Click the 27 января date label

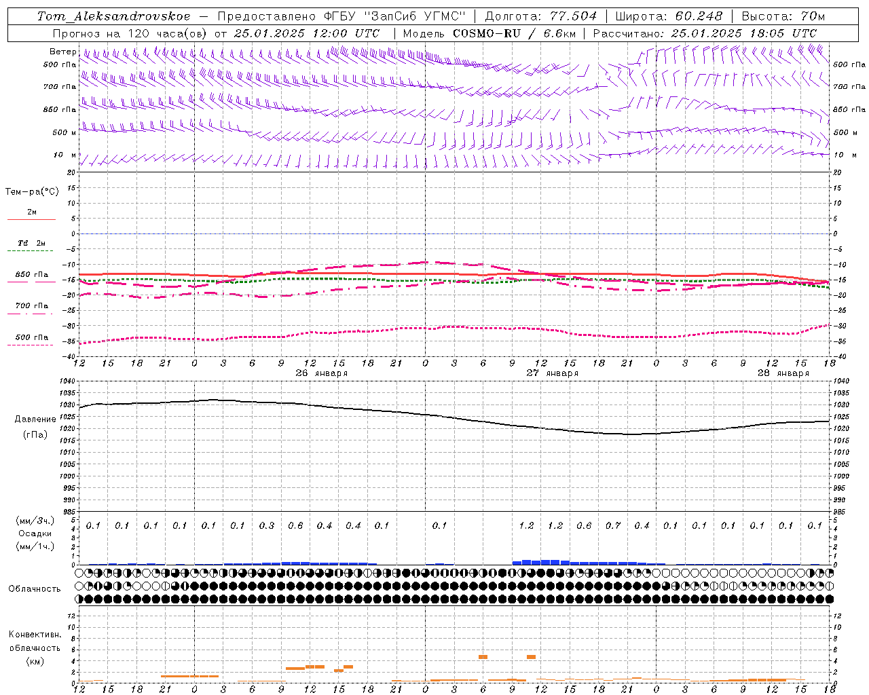(x=552, y=373)
